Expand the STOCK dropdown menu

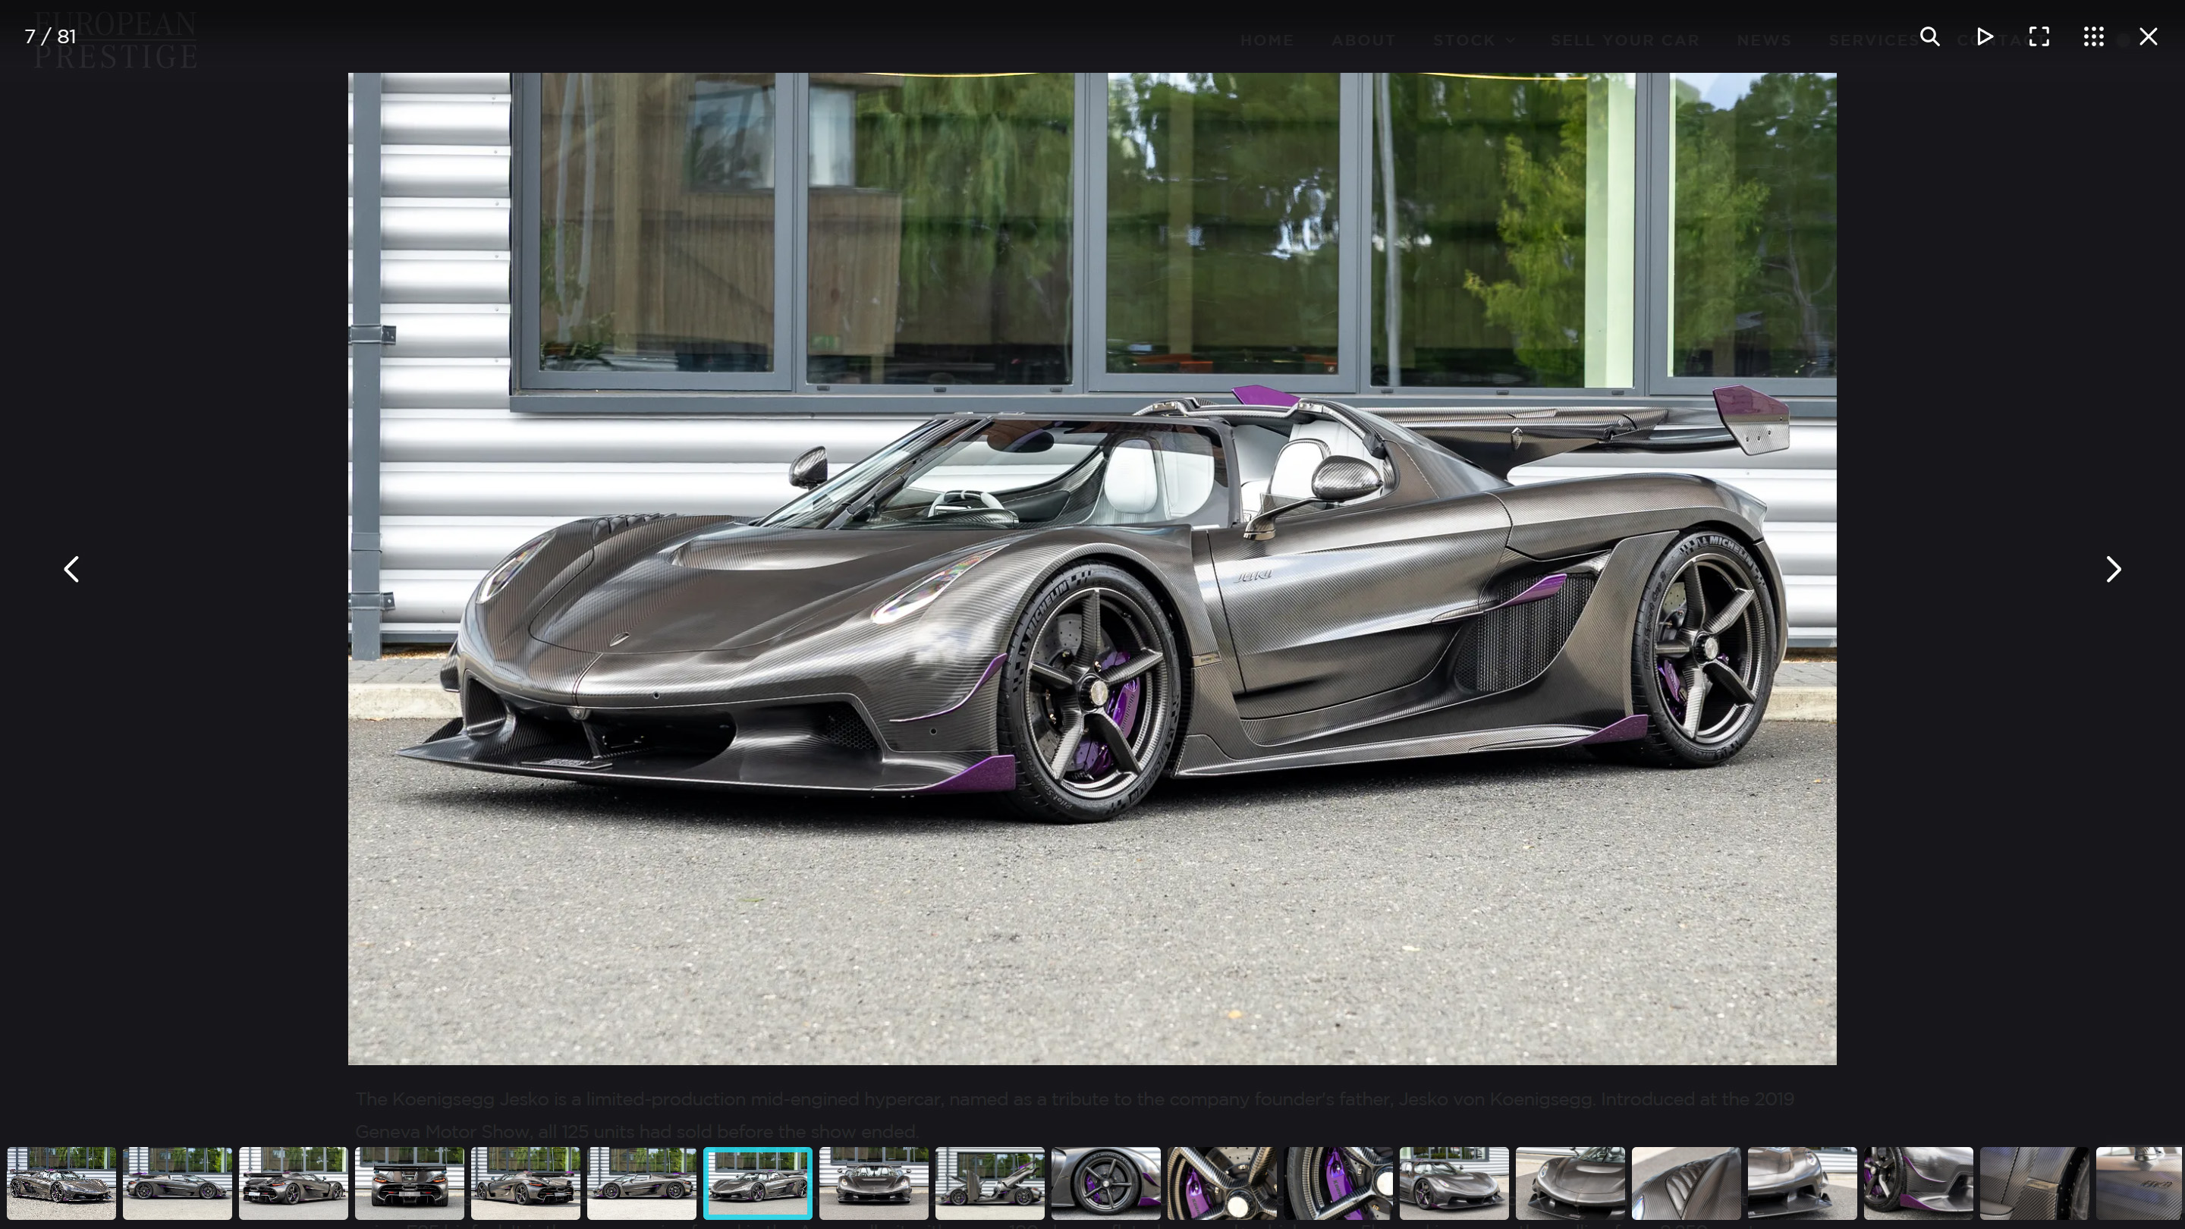[1473, 40]
